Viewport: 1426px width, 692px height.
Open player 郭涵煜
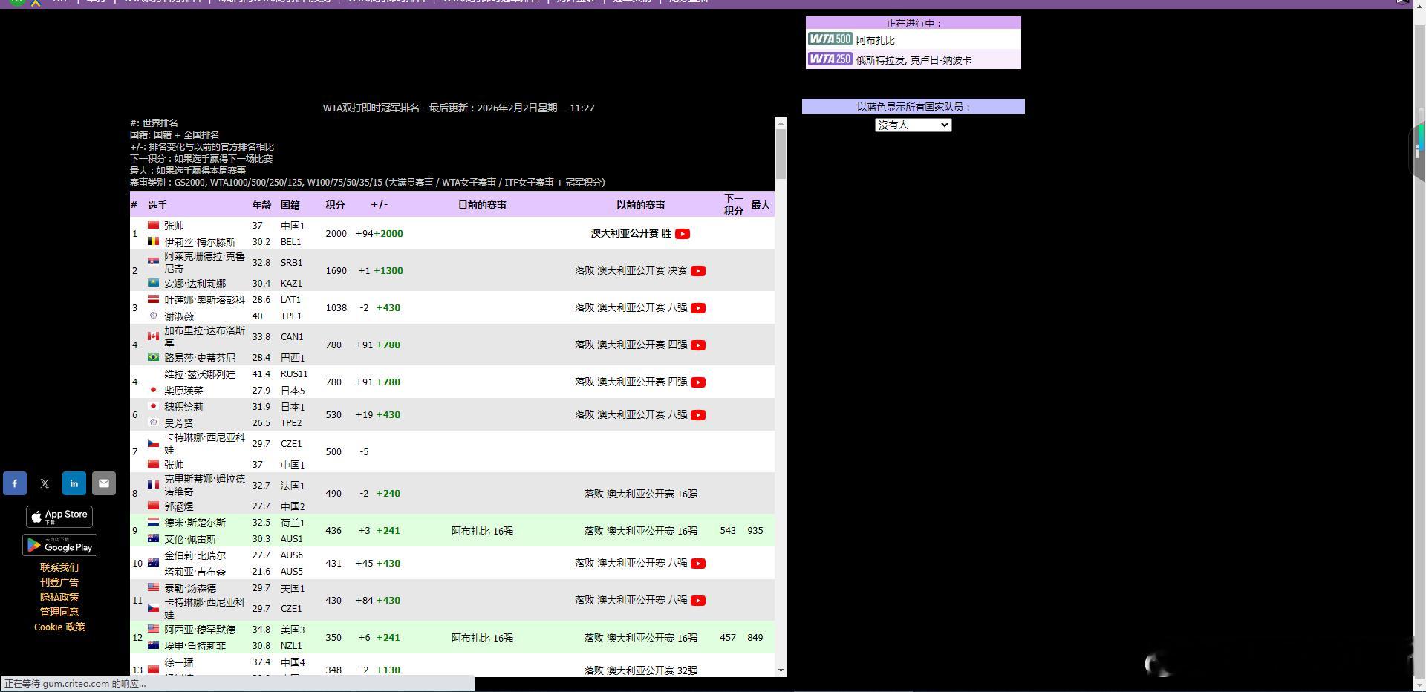[x=179, y=506]
